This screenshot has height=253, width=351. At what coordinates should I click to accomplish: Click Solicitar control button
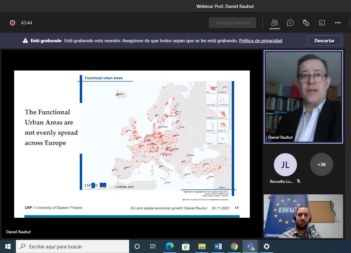point(232,23)
